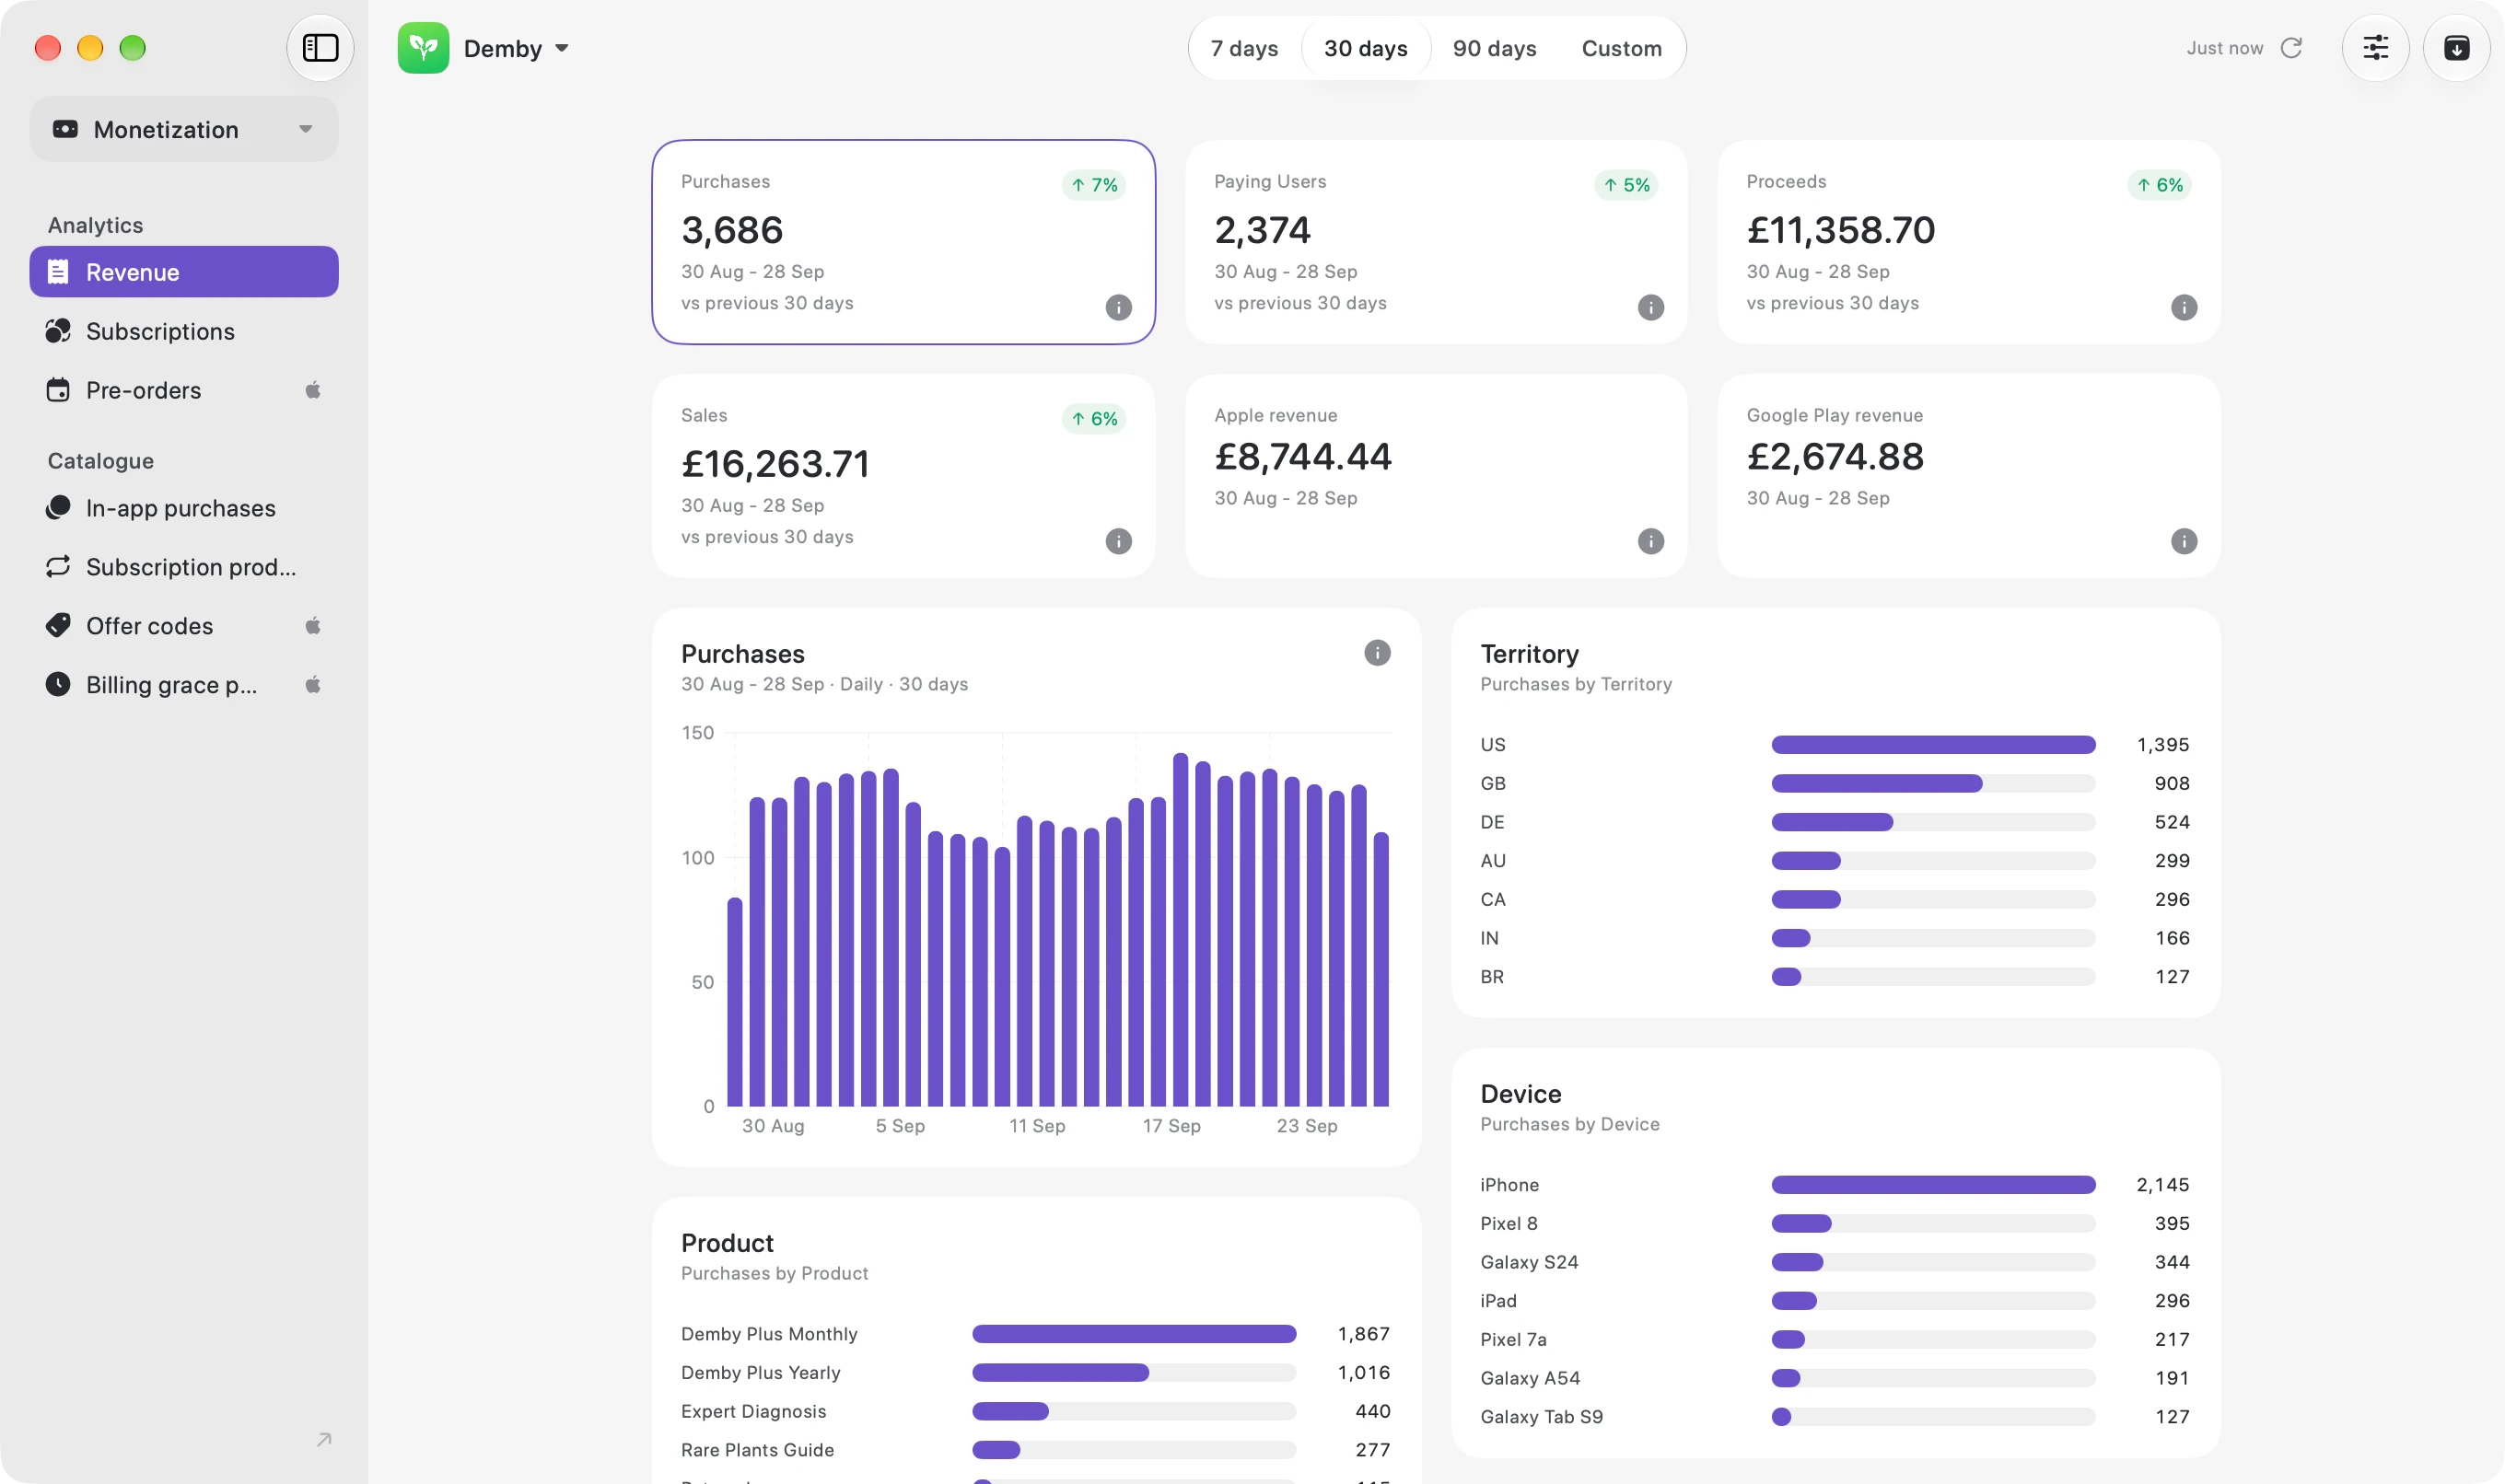Click the Just now refresh status text
Screen dimensions: 2505x1484
click(2224, 48)
